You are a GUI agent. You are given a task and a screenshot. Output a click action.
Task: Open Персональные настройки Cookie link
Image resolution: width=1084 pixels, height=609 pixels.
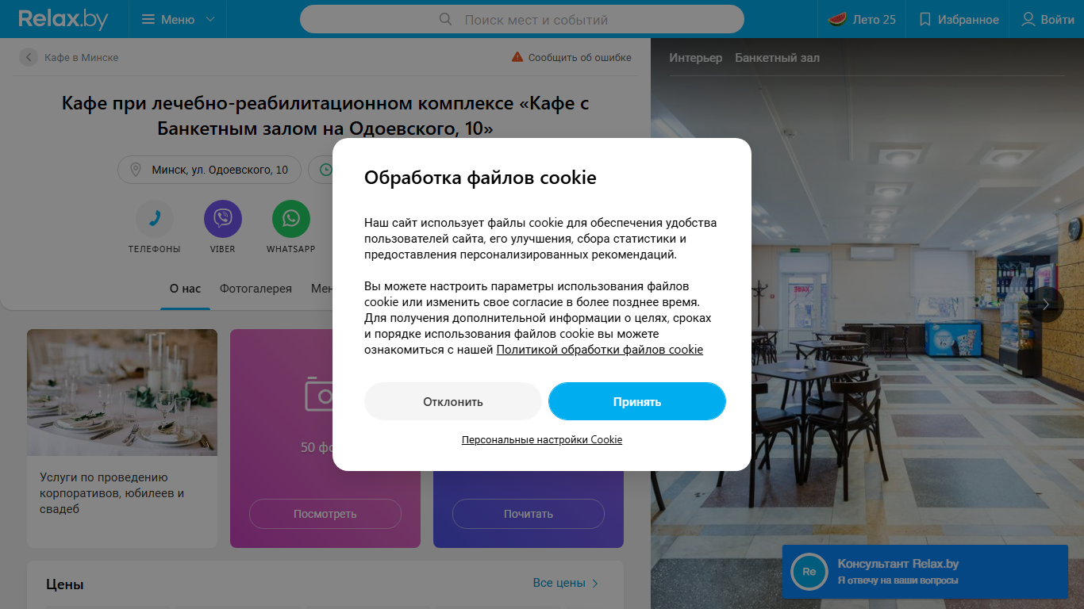pyautogui.click(x=542, y=439)
